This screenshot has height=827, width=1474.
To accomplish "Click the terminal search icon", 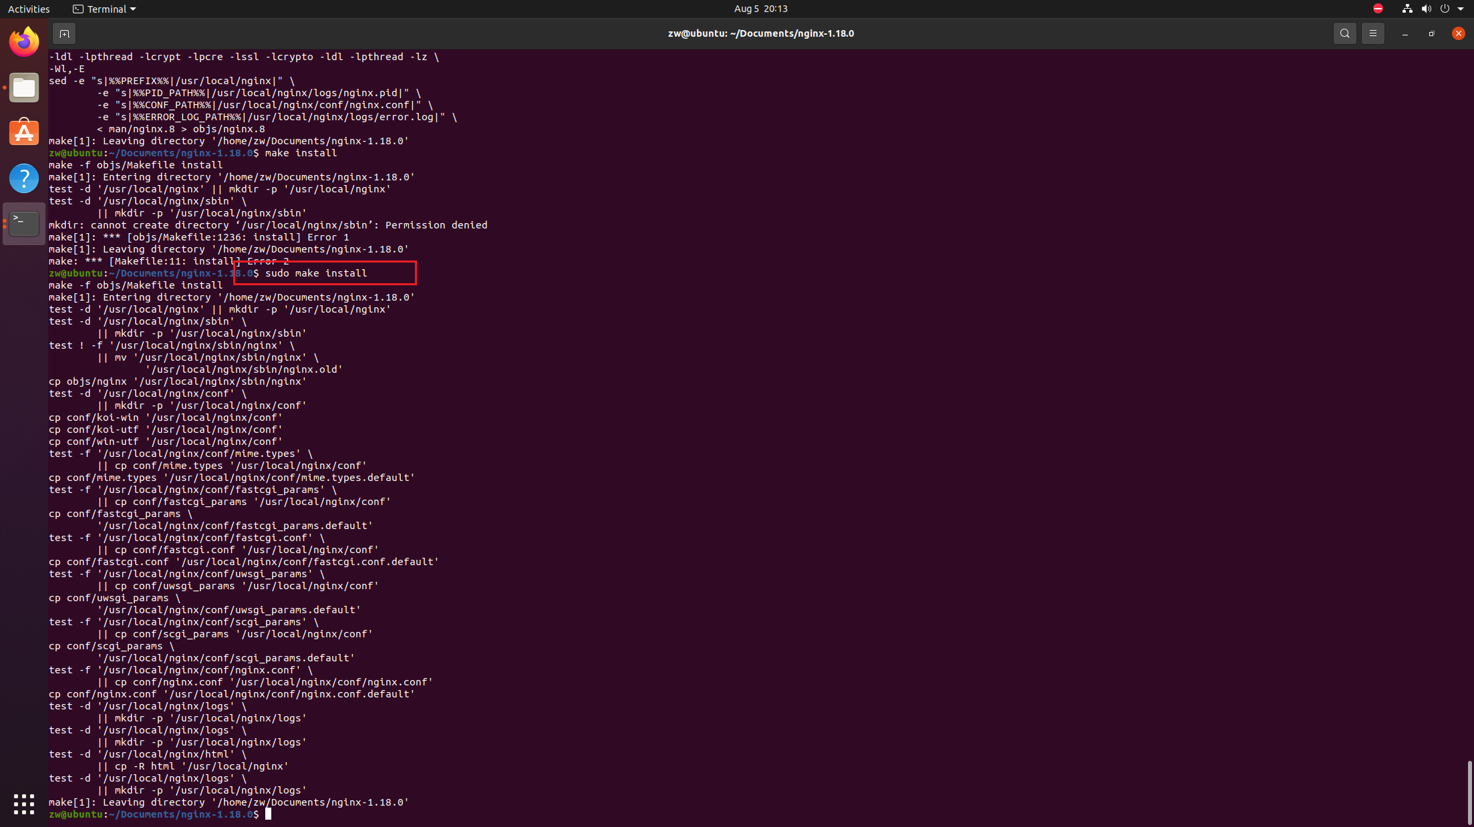I will [x=1344, y=33].
